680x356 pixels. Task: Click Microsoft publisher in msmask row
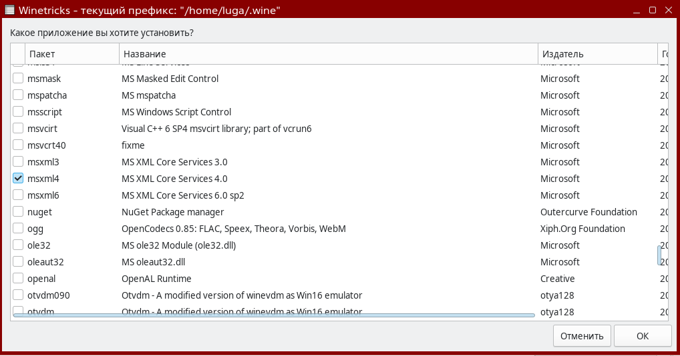(x=560, y=79)
